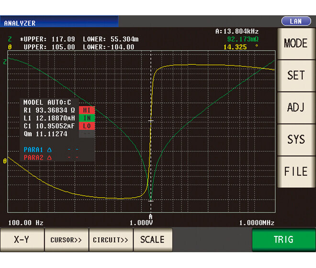Select the red HI indicator for R1

point(87,110)
